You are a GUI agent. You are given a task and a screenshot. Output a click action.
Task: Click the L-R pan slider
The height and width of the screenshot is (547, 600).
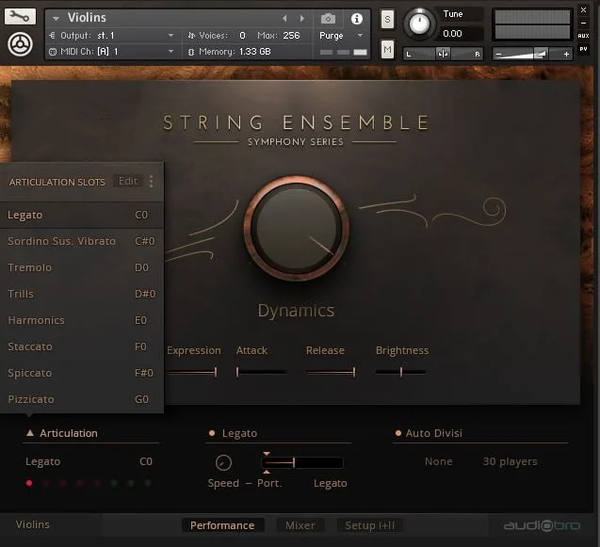[x=443, y=54]
